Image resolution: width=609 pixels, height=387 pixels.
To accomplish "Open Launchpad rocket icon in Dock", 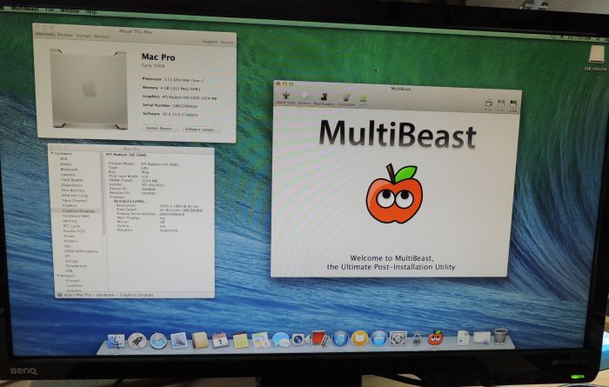I will point(137,341).
